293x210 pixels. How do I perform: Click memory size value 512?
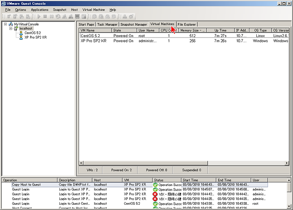192,36
